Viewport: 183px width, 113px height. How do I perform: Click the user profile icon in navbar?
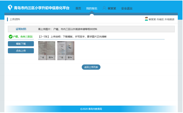click(104, 8)
